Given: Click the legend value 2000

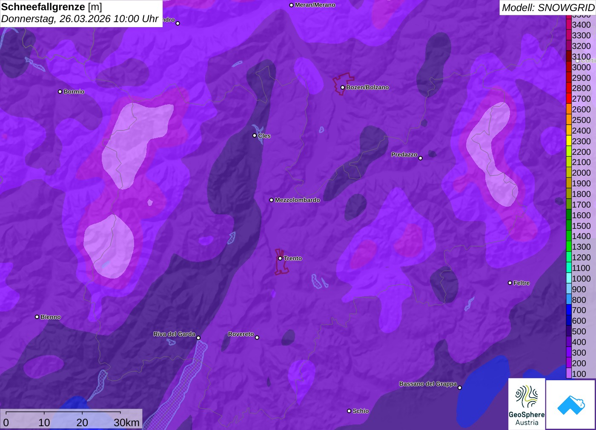Looking at the screenshot, I should 581,173.
